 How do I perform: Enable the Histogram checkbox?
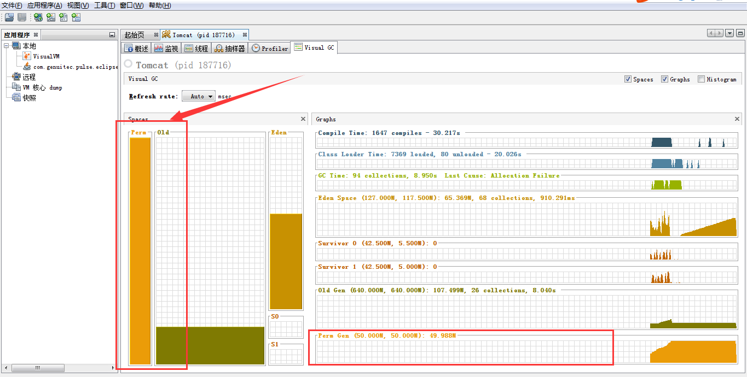point(701,79)
